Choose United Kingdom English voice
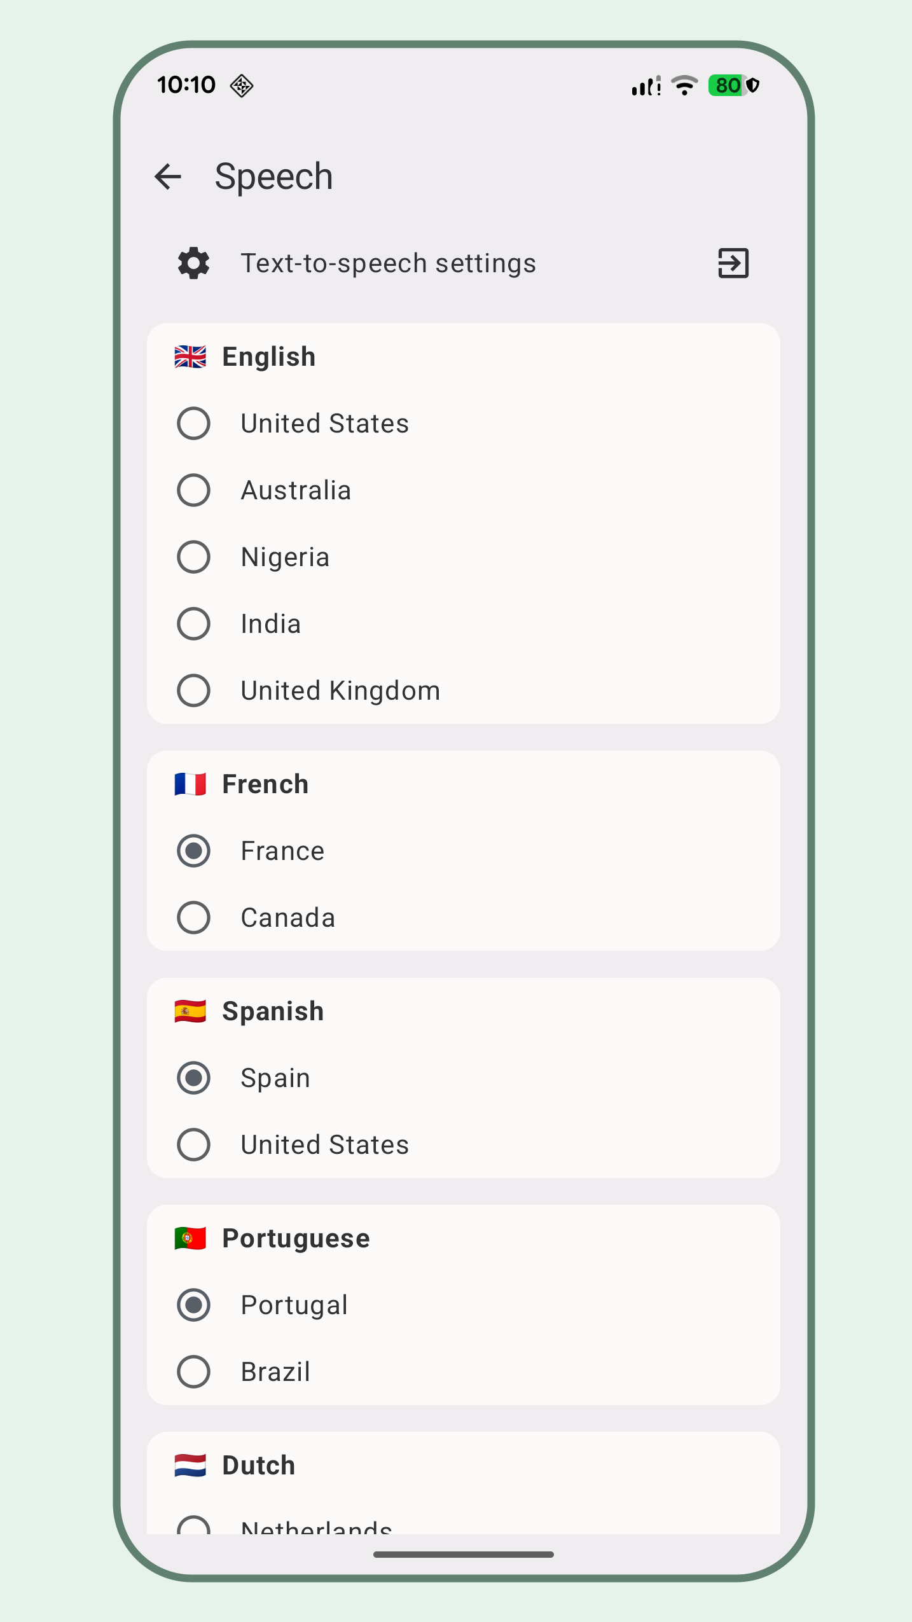This screenshot has width=912, height=1622. (x=193, y=691)
